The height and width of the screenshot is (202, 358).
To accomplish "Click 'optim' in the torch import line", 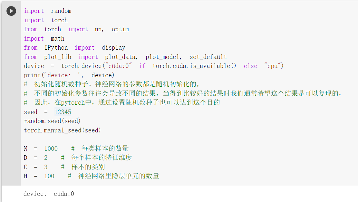I will (120, 29).
